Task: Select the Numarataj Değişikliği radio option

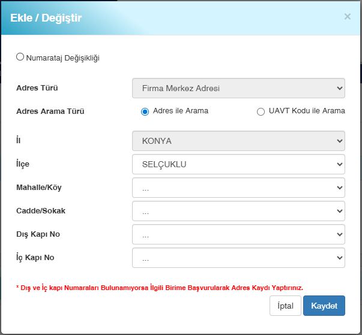Action: click(20, 57)
